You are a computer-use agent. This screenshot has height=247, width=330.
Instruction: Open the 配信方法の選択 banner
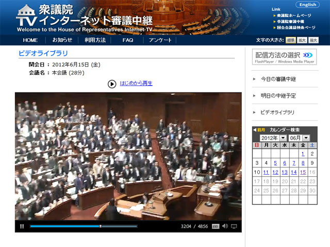pos(284,57)
